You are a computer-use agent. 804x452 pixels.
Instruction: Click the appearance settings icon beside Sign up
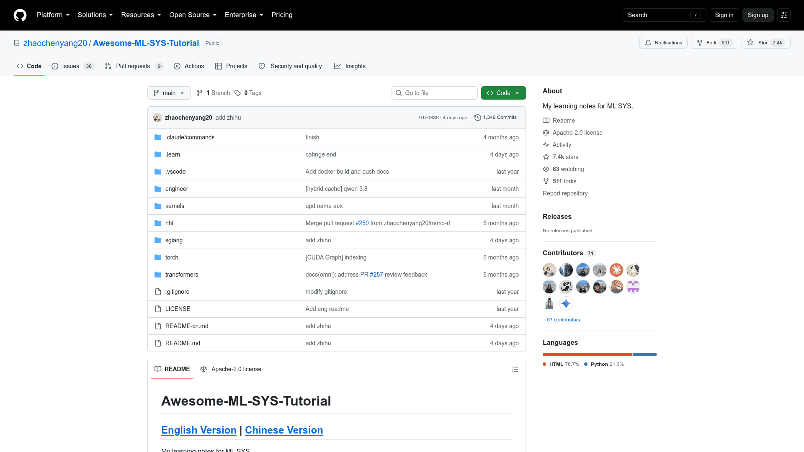click(x=784, y=15)
